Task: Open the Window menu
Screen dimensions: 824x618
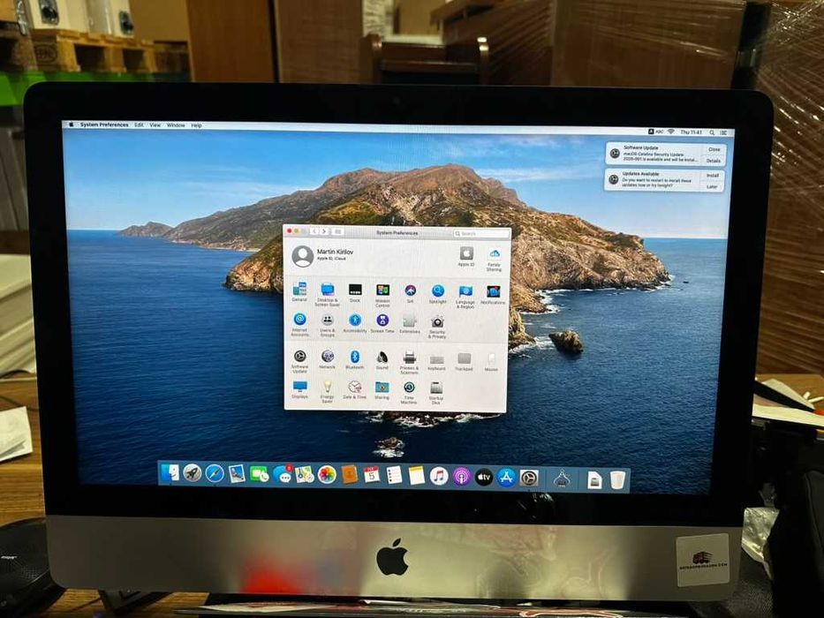Action: (x=176, y=125)
